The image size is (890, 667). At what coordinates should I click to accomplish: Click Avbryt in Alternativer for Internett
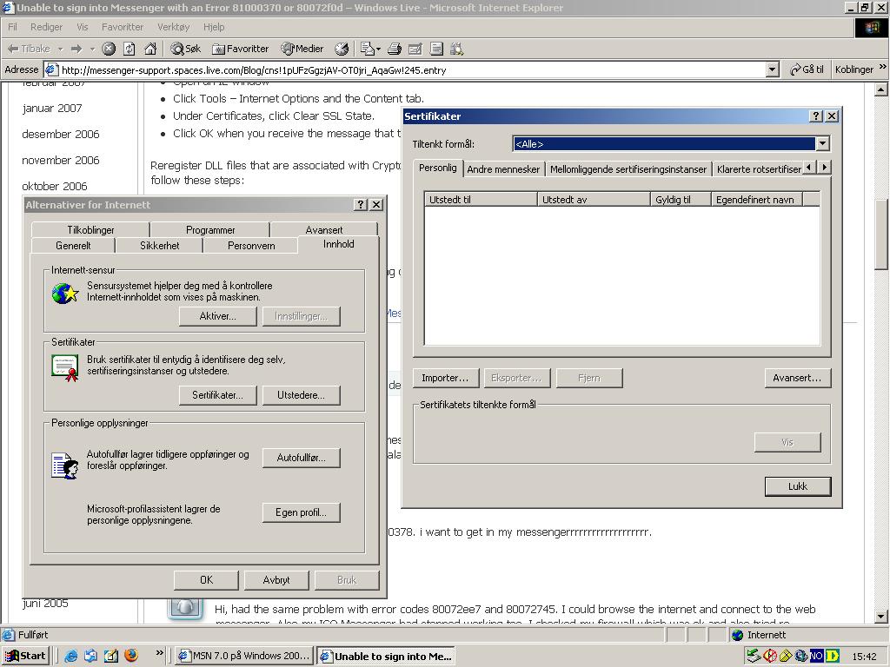click(276, 580)
